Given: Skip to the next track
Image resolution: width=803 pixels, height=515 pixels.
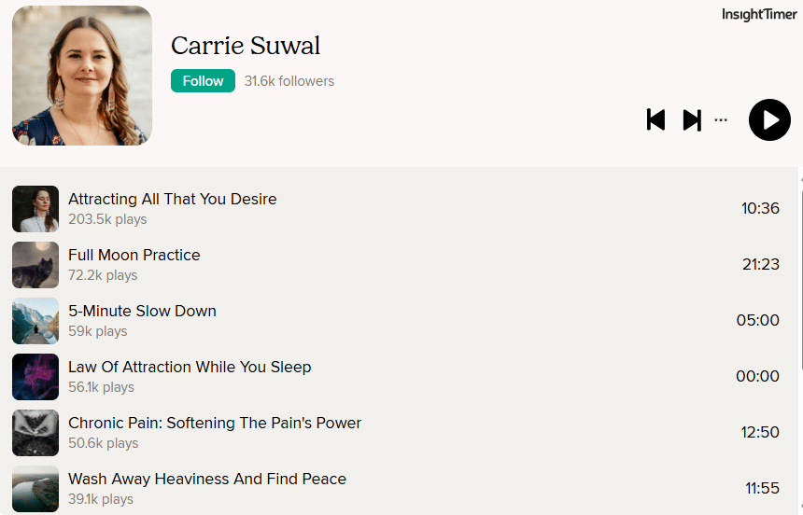Looking at the screenshot, I should coord(692,119).
